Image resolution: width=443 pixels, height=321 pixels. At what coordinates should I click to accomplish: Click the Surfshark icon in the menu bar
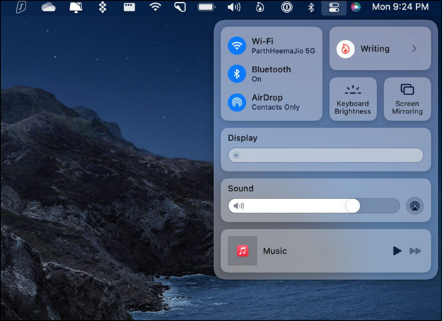22,8
